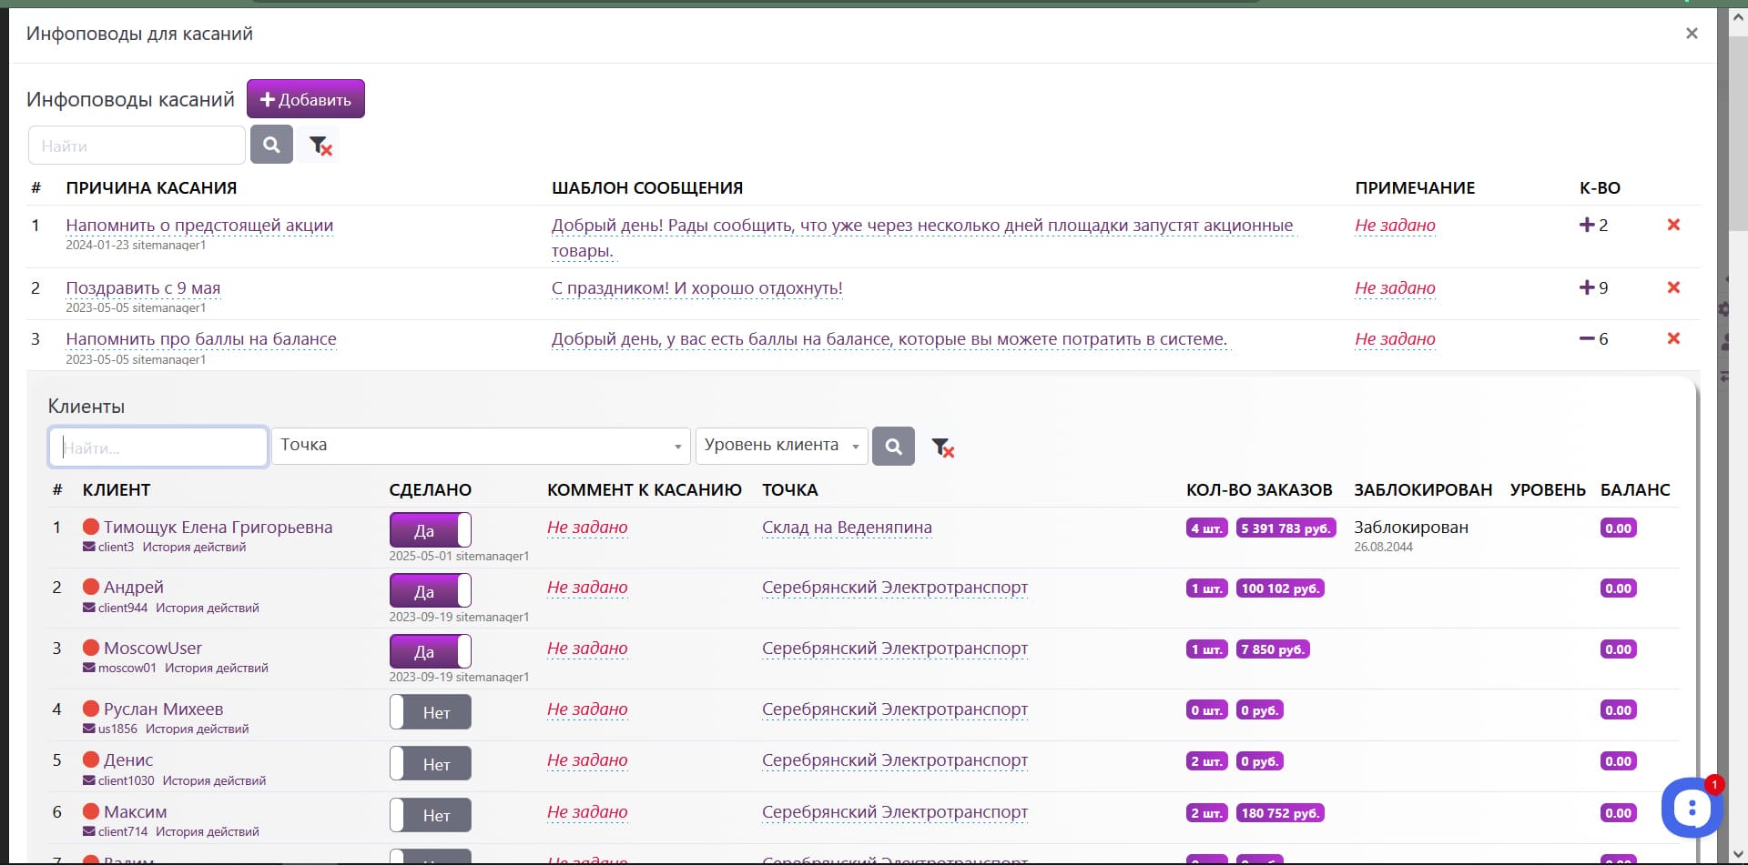This screenshot has height=865, width=1748.
Task: Expand clients for 'Напомнить о предстоящей акции'
Action: click(x=1587, y=225)
